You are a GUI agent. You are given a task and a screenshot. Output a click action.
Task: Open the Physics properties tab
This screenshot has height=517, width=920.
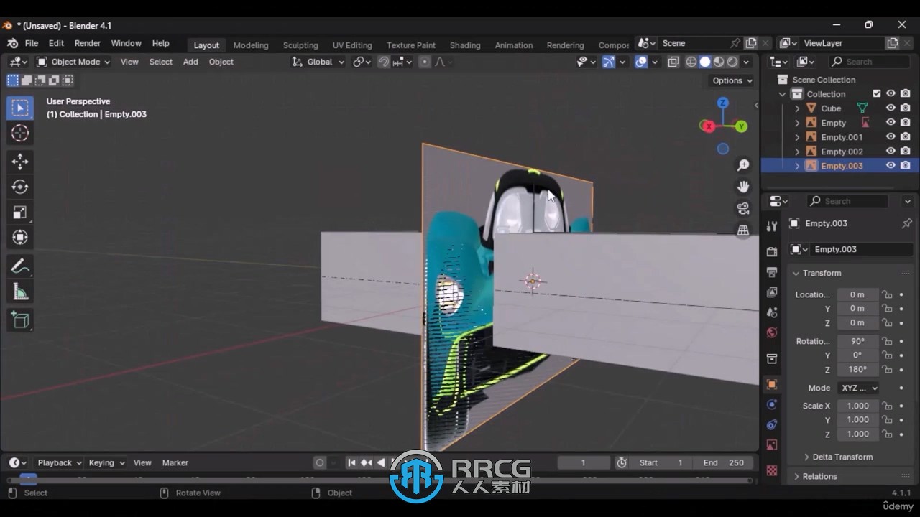click(x=772, y=404)
